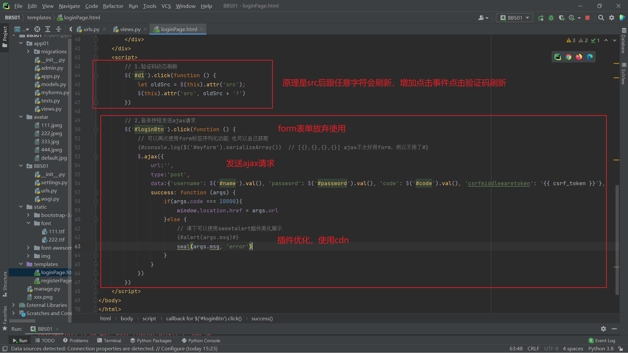Viewport: 628px width, 353px height.
Task: Expand the migrations folder
Action: pyautogui.click(x=28, y=51)
